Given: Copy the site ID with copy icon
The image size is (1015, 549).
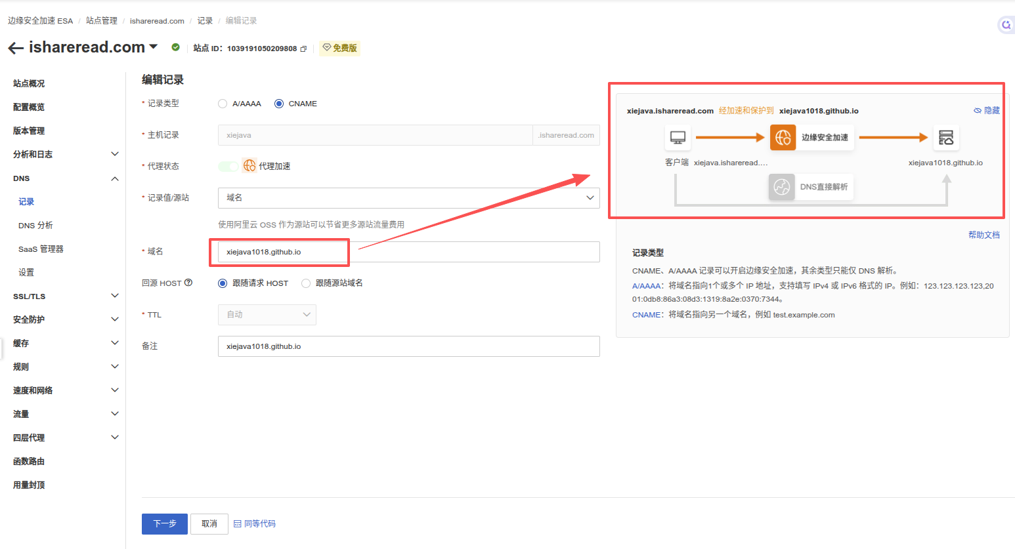Looking at the screenshot, I should coord(303,49).
